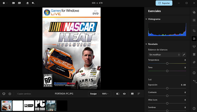Click the 335 x 470 dimensions text
197x112 pixels.
97,3
